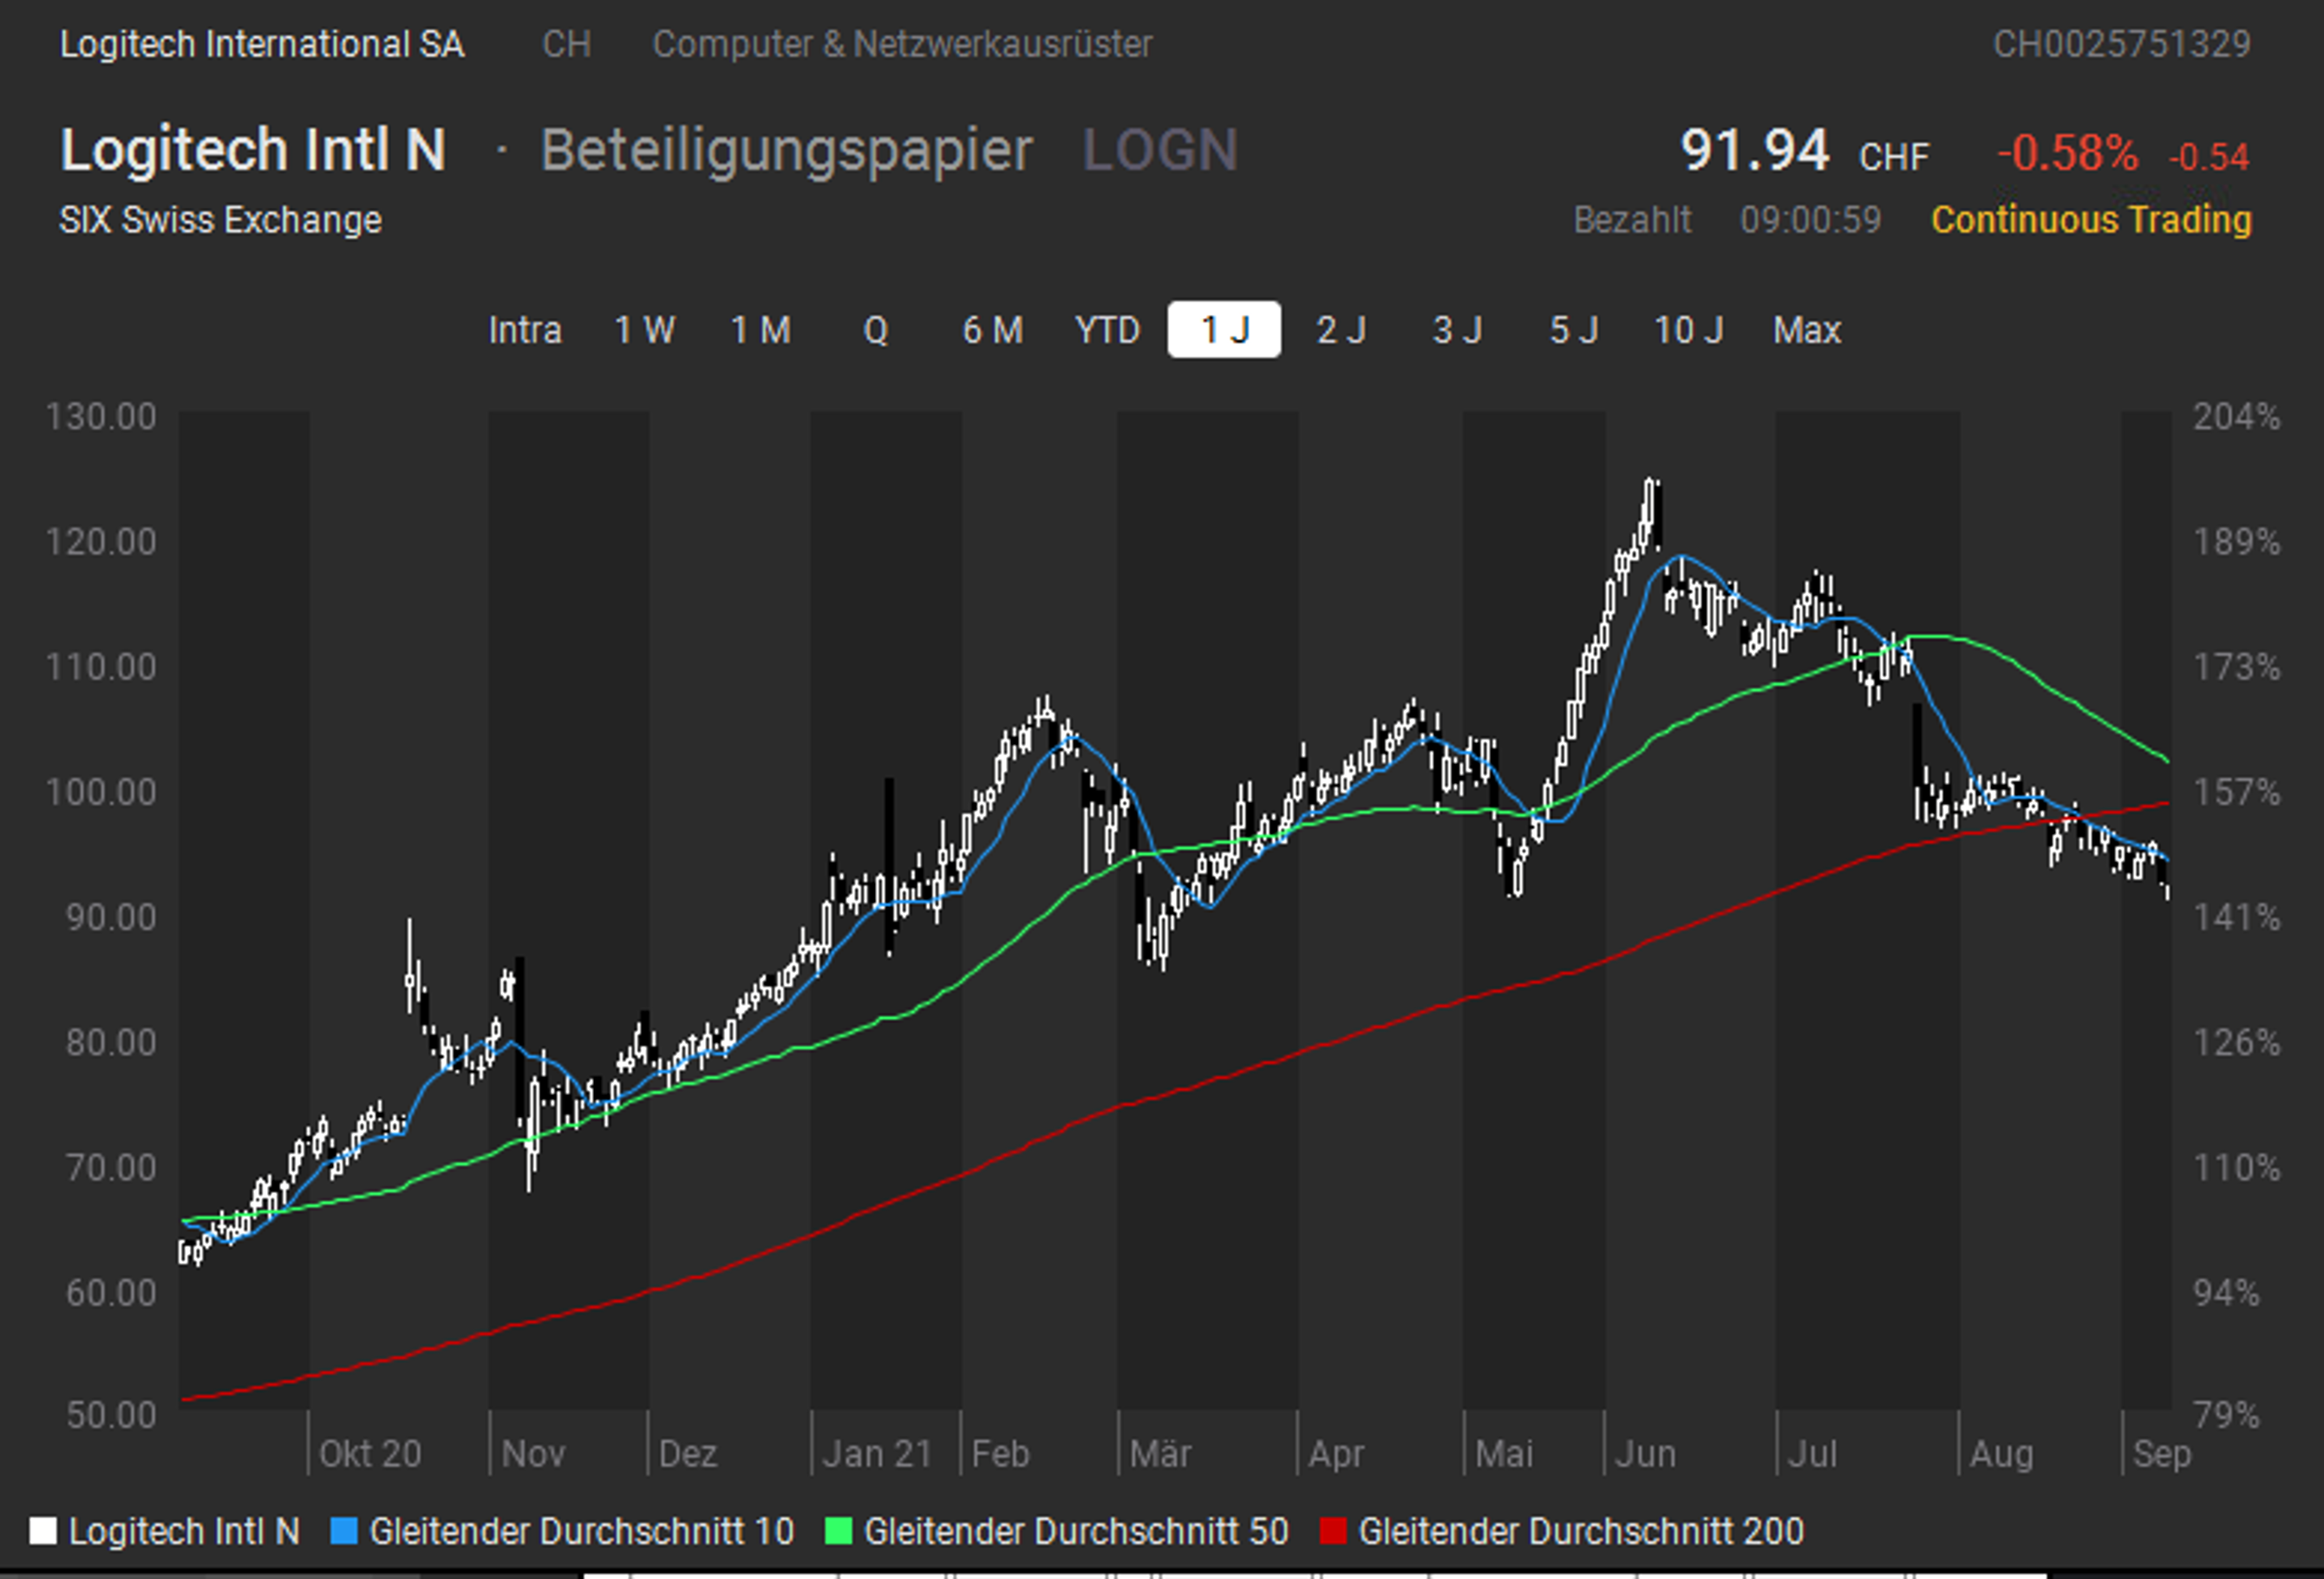The height and width of the screenshot is (1579, 2324).
Task: Switch chart to 1 W range
Action: pos(644,330)
